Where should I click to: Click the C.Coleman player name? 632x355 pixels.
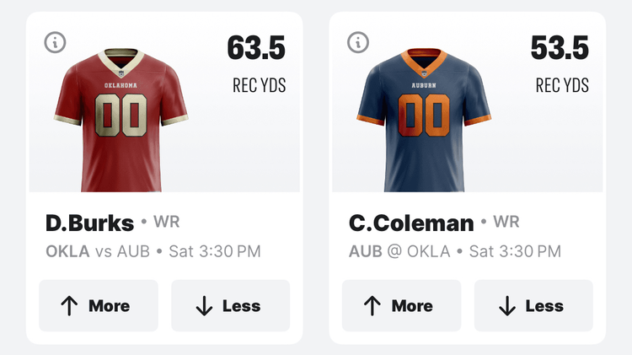[x=411, y=223]
